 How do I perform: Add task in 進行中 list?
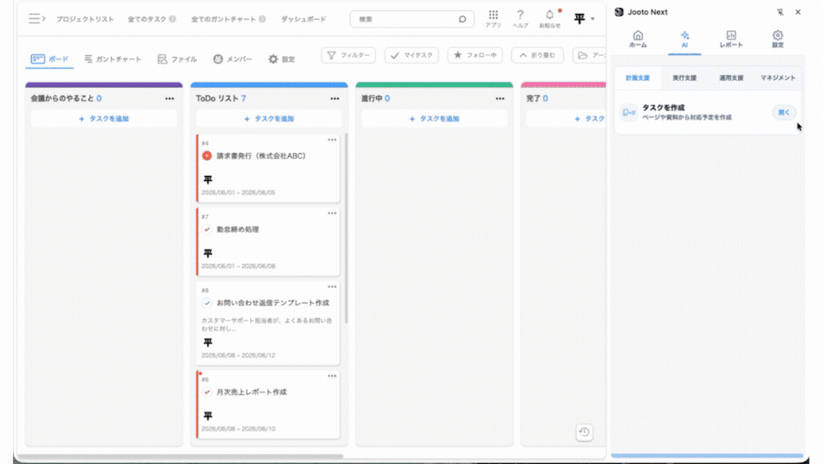click(x=434, y=118)
